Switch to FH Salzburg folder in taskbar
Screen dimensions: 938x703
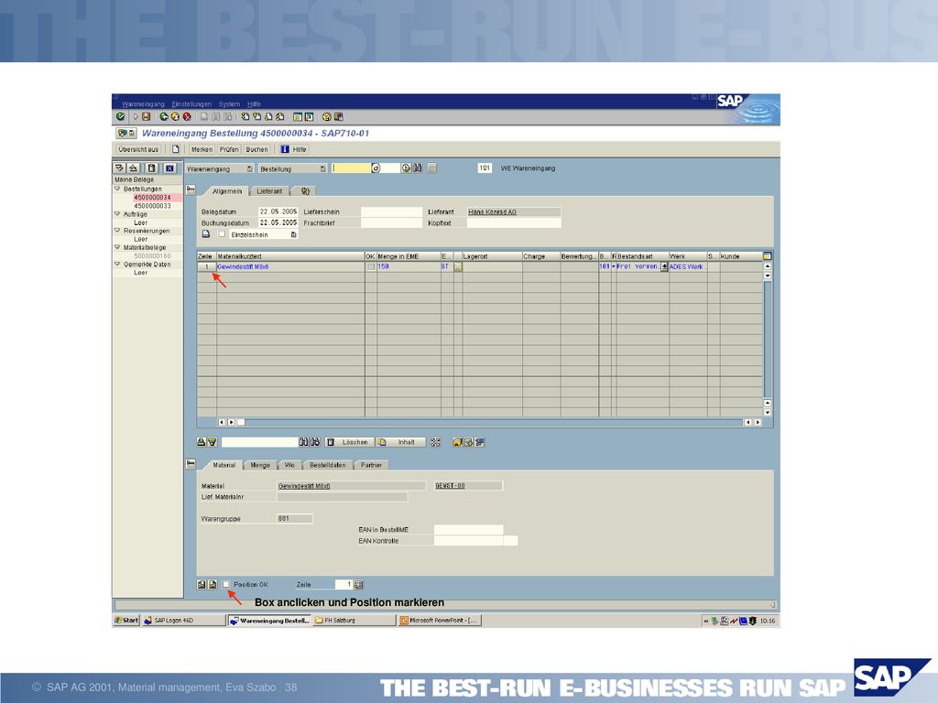coord(354,621)
